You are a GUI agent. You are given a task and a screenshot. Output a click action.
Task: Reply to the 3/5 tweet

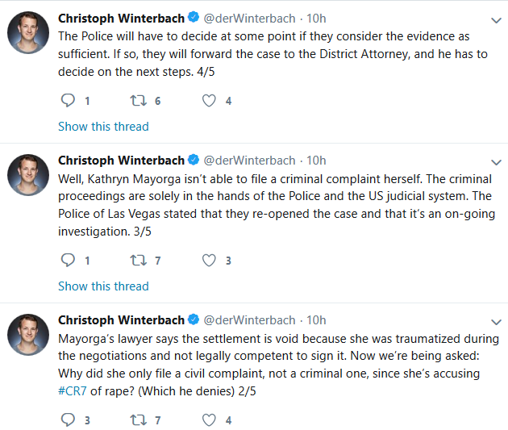[x=69, y=261]
